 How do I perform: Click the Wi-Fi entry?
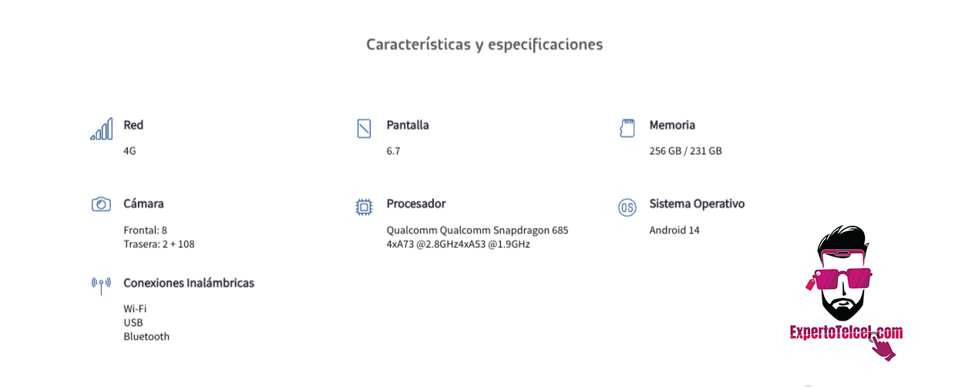tap(135, 309)
